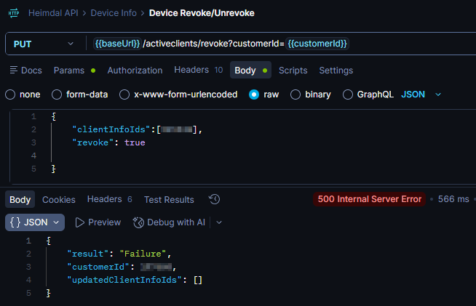This screenshot has height=306, width=476.
Task: Select the raw body radio button
Action: tap(254, 94)
